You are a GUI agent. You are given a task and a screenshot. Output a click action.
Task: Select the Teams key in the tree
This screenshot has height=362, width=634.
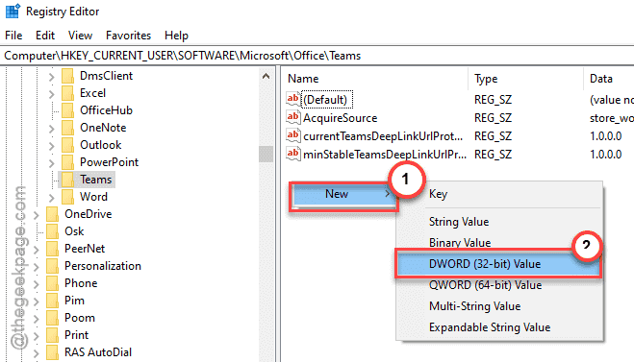[x=96, y=180]
